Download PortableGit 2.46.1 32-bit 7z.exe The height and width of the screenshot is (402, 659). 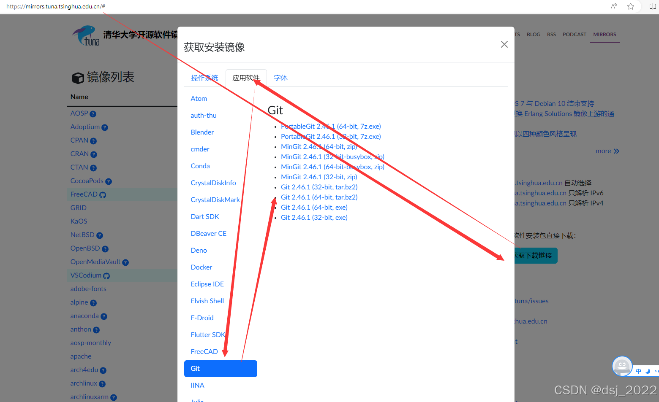click(x=331, y=136)
